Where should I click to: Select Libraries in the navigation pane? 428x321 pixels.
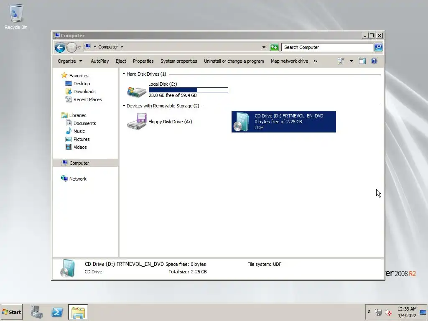[x=77, y=115]
